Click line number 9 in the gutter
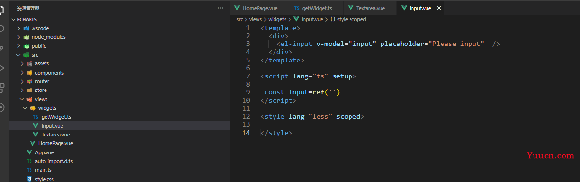This screenshot has width=580, height=182. [248, 92]
